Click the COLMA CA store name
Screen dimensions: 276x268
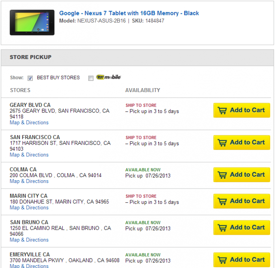coord(23,169)
